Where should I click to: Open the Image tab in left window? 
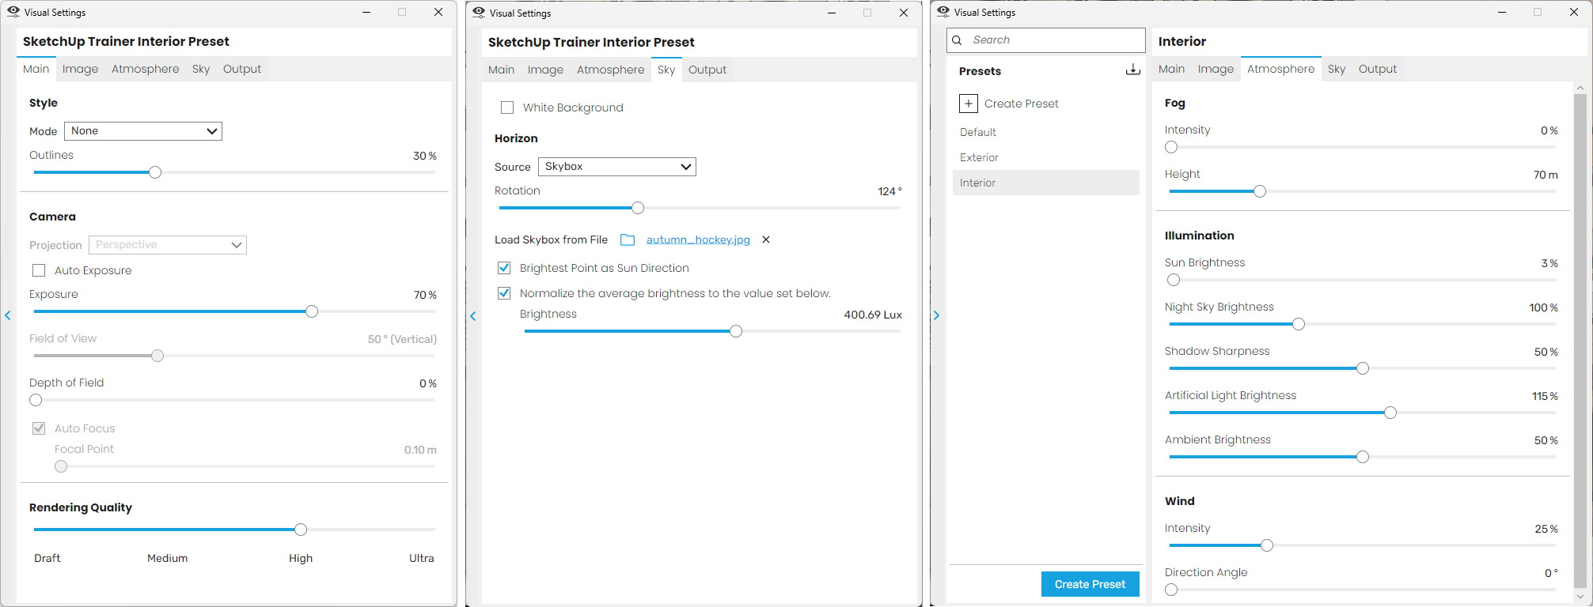(x=80, y=70)
